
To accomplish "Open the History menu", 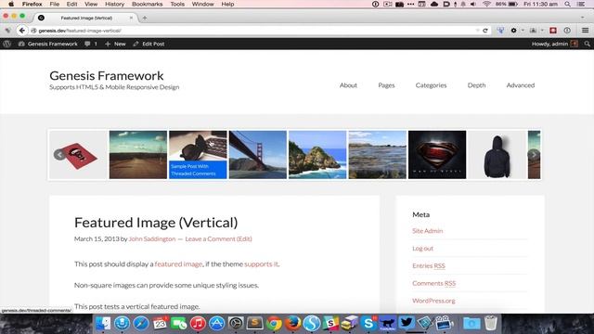I will pos(114,4).
